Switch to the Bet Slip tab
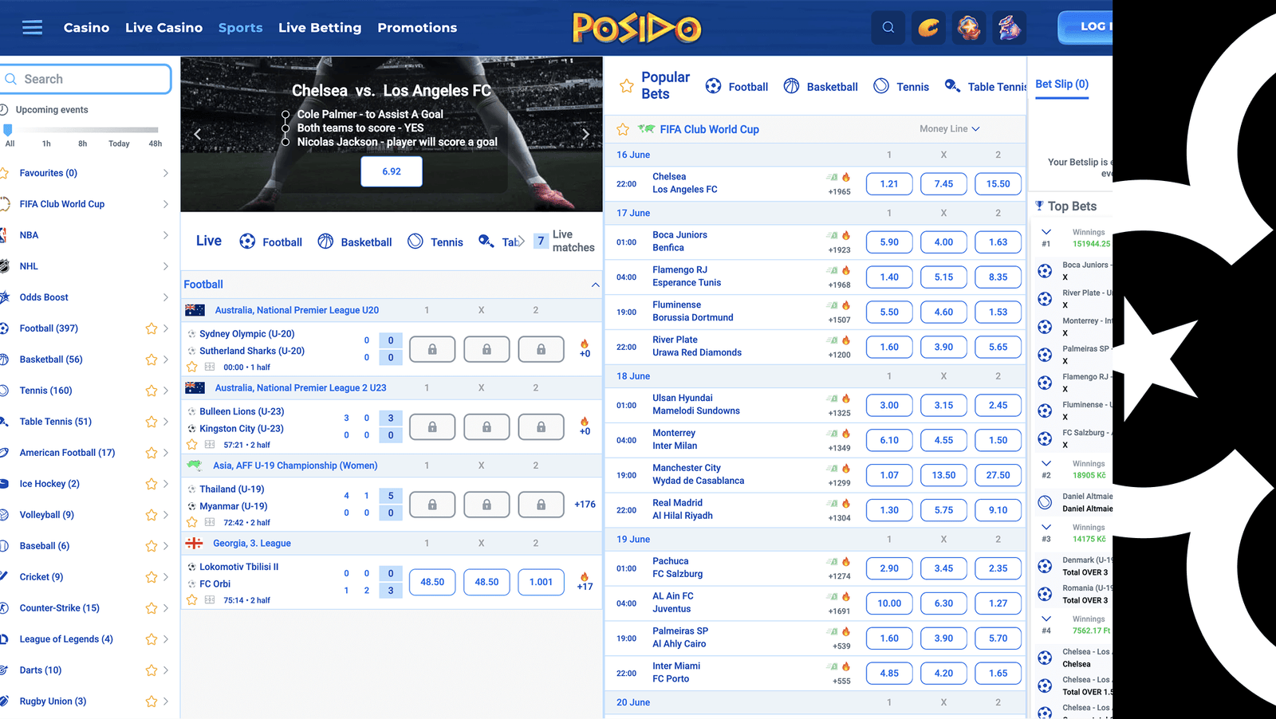Image resolution: width=1276 pixels, height=719 pixels. pyautogui.click(x=1061, y=84)
